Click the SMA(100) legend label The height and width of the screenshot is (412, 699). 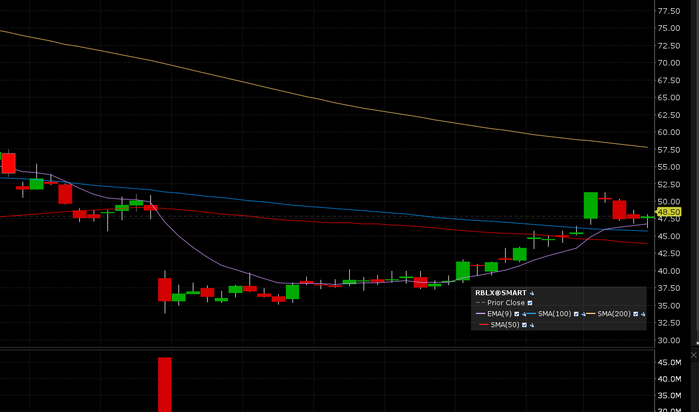555,314
